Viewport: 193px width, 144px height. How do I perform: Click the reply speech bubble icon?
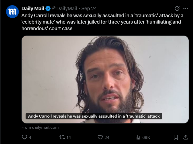coord(24,137)
